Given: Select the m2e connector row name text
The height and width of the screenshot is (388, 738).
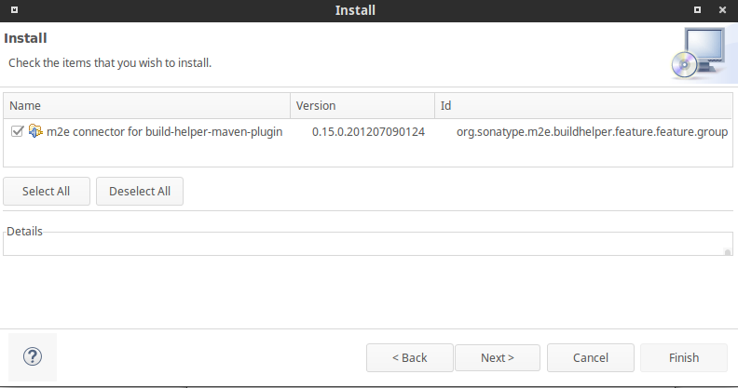Looking at the screenshot, I should 164,132.
